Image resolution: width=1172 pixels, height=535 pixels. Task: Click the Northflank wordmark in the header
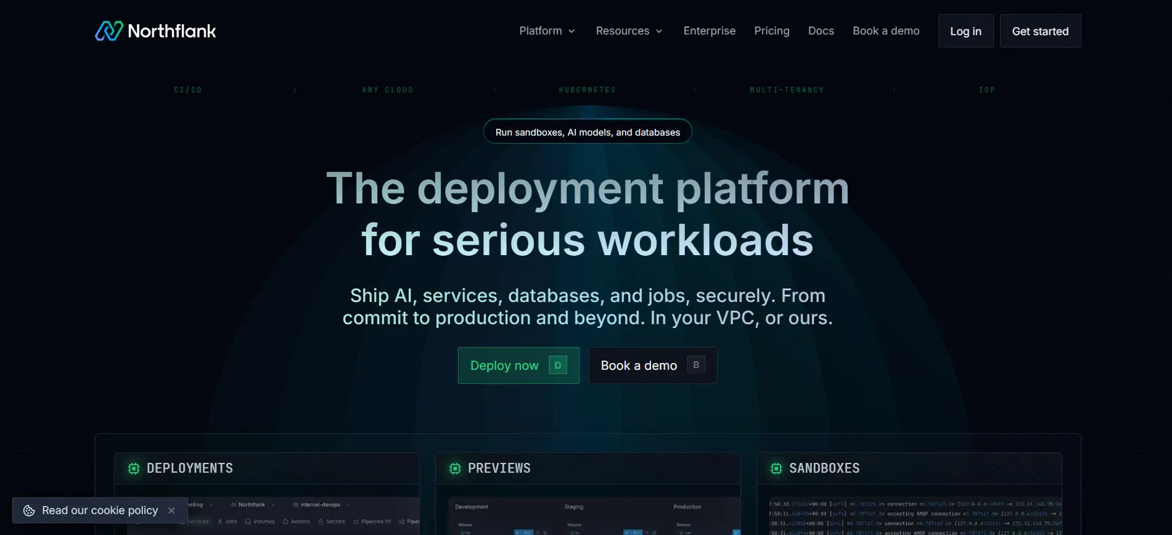[172, 31]
